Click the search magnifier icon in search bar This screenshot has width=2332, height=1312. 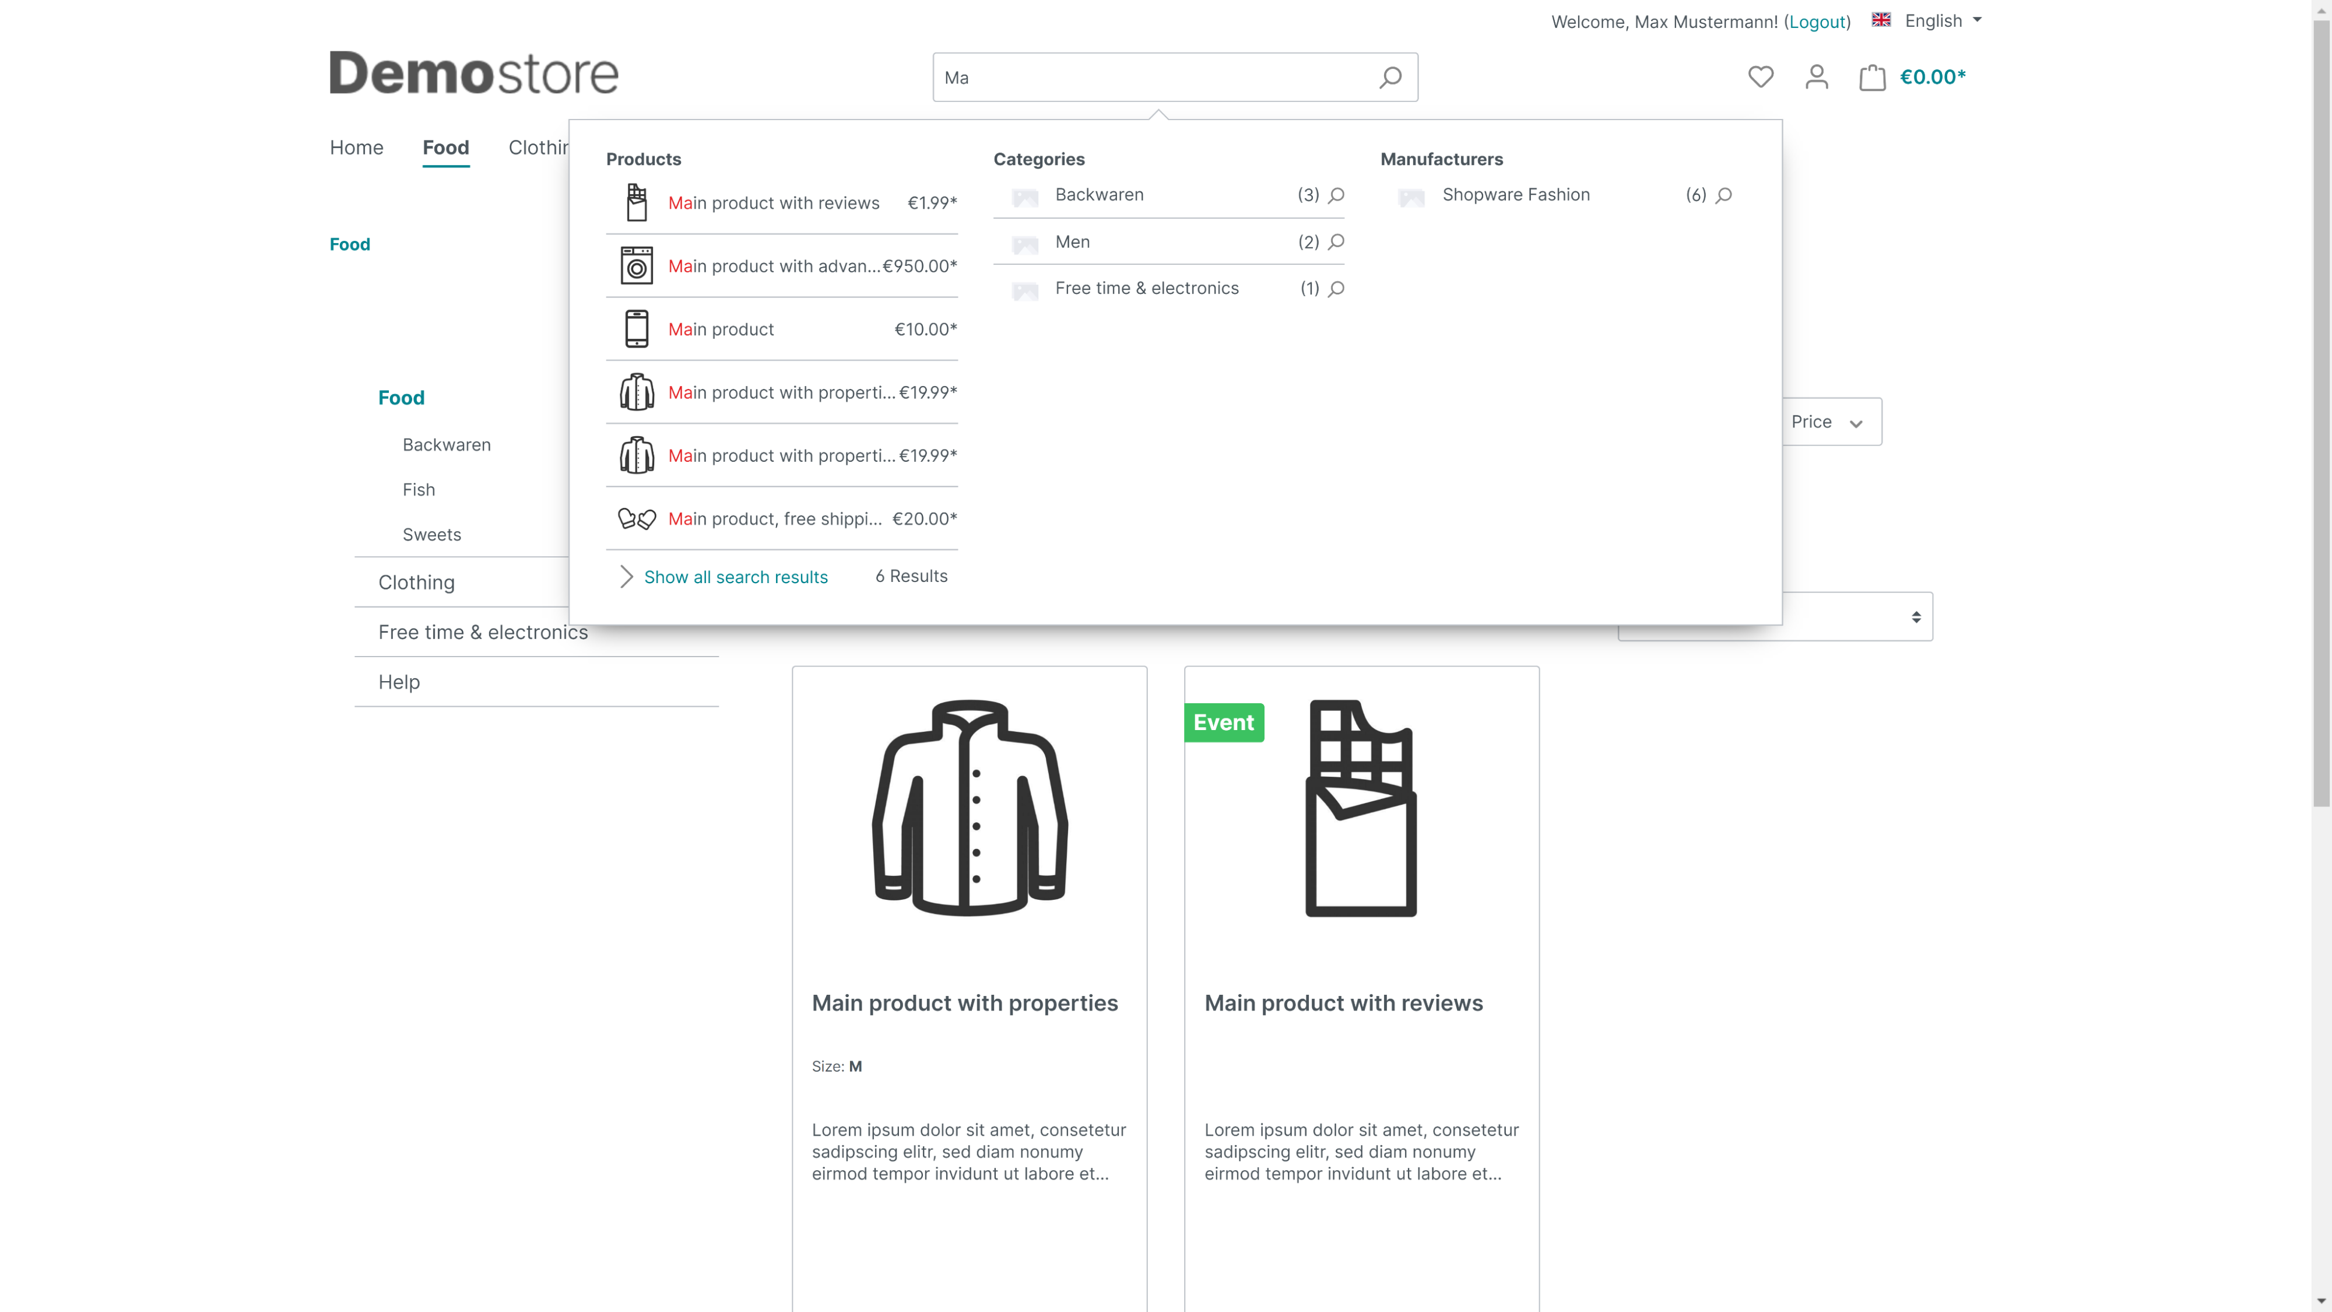(1390, 77)
